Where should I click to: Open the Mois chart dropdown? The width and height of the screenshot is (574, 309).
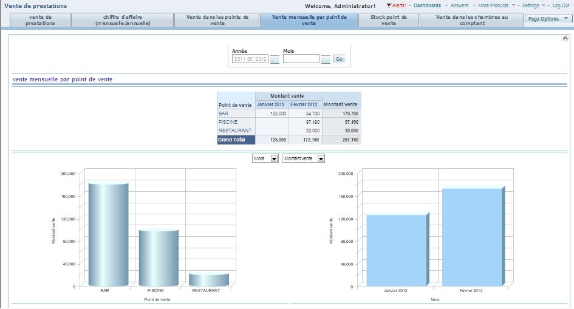click(x=265, y=158)
